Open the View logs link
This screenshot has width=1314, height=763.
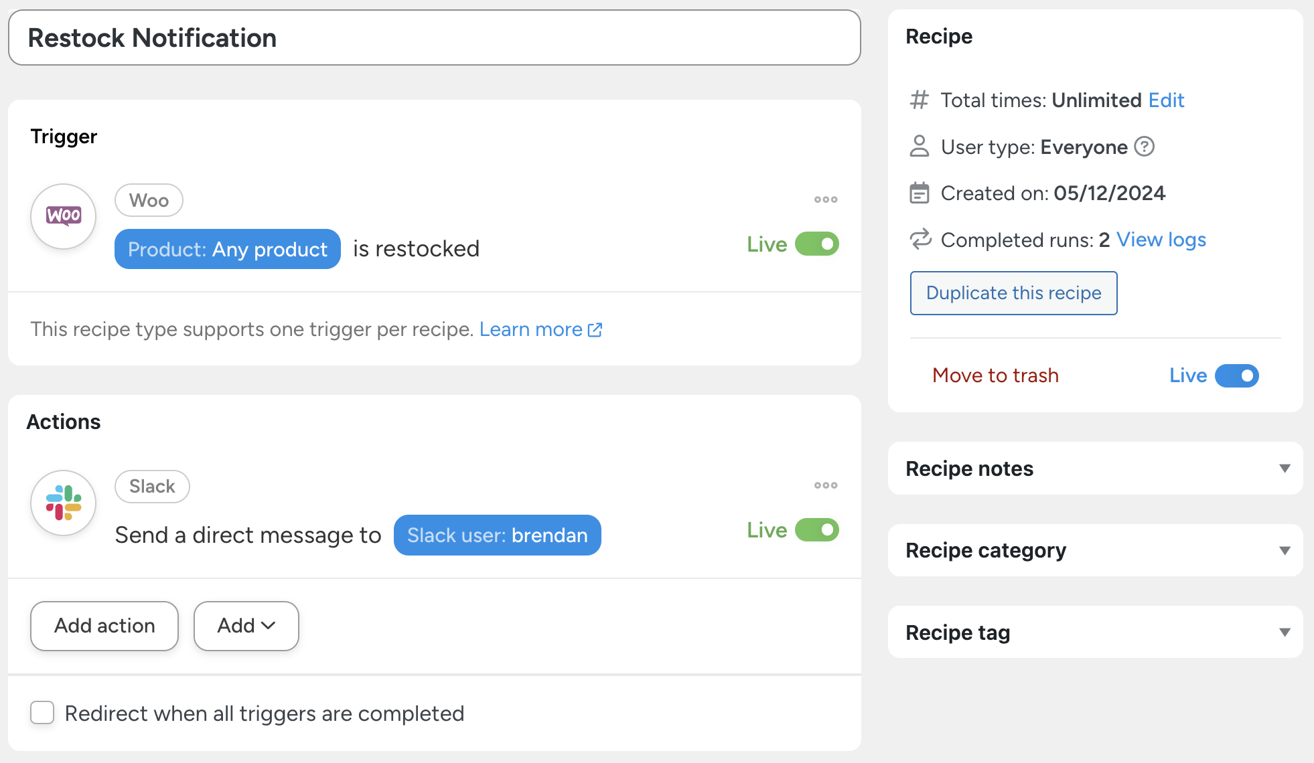point(1161,240)
